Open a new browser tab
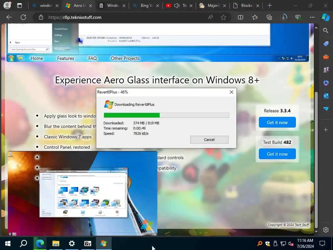The width and height of the screenshot is (333, 250). (x=270, y=6)
